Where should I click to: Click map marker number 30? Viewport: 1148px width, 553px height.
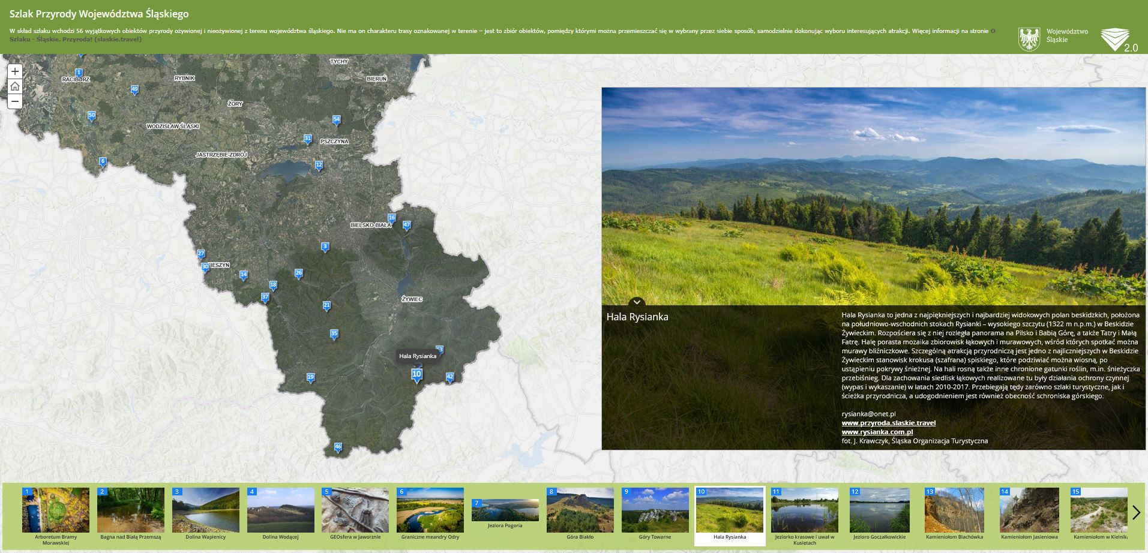click(x=205, y=268)
